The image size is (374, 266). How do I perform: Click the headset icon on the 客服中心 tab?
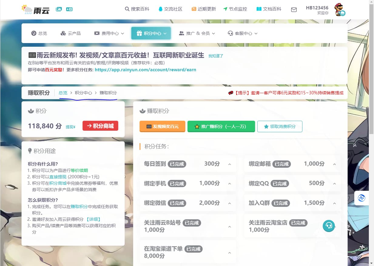[x=230, y=33]
